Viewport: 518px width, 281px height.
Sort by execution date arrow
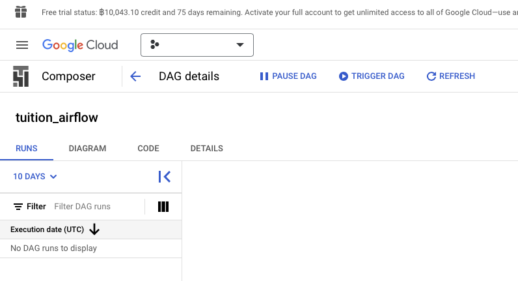(x=94, y=229)
